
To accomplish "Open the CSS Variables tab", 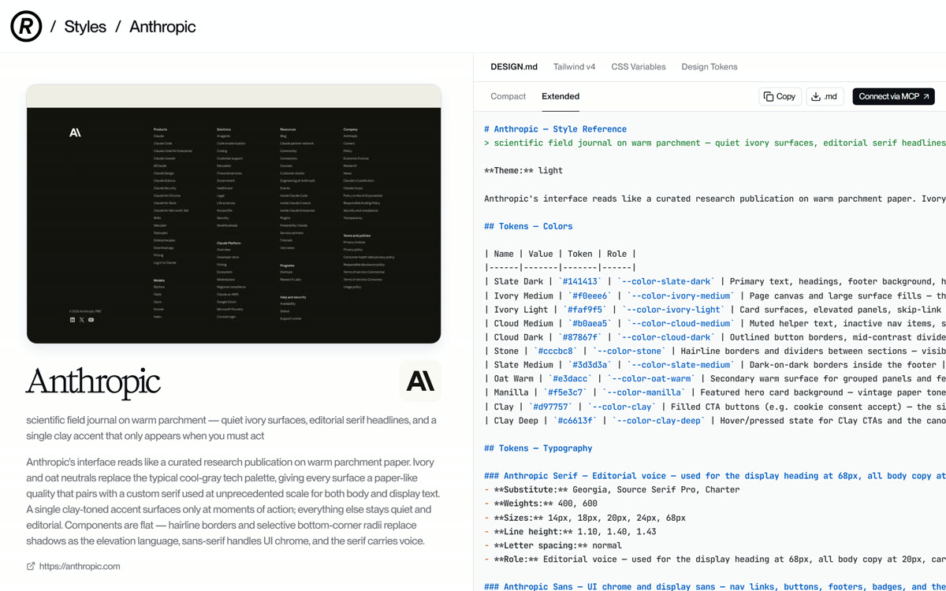I will tap(639, 67).
